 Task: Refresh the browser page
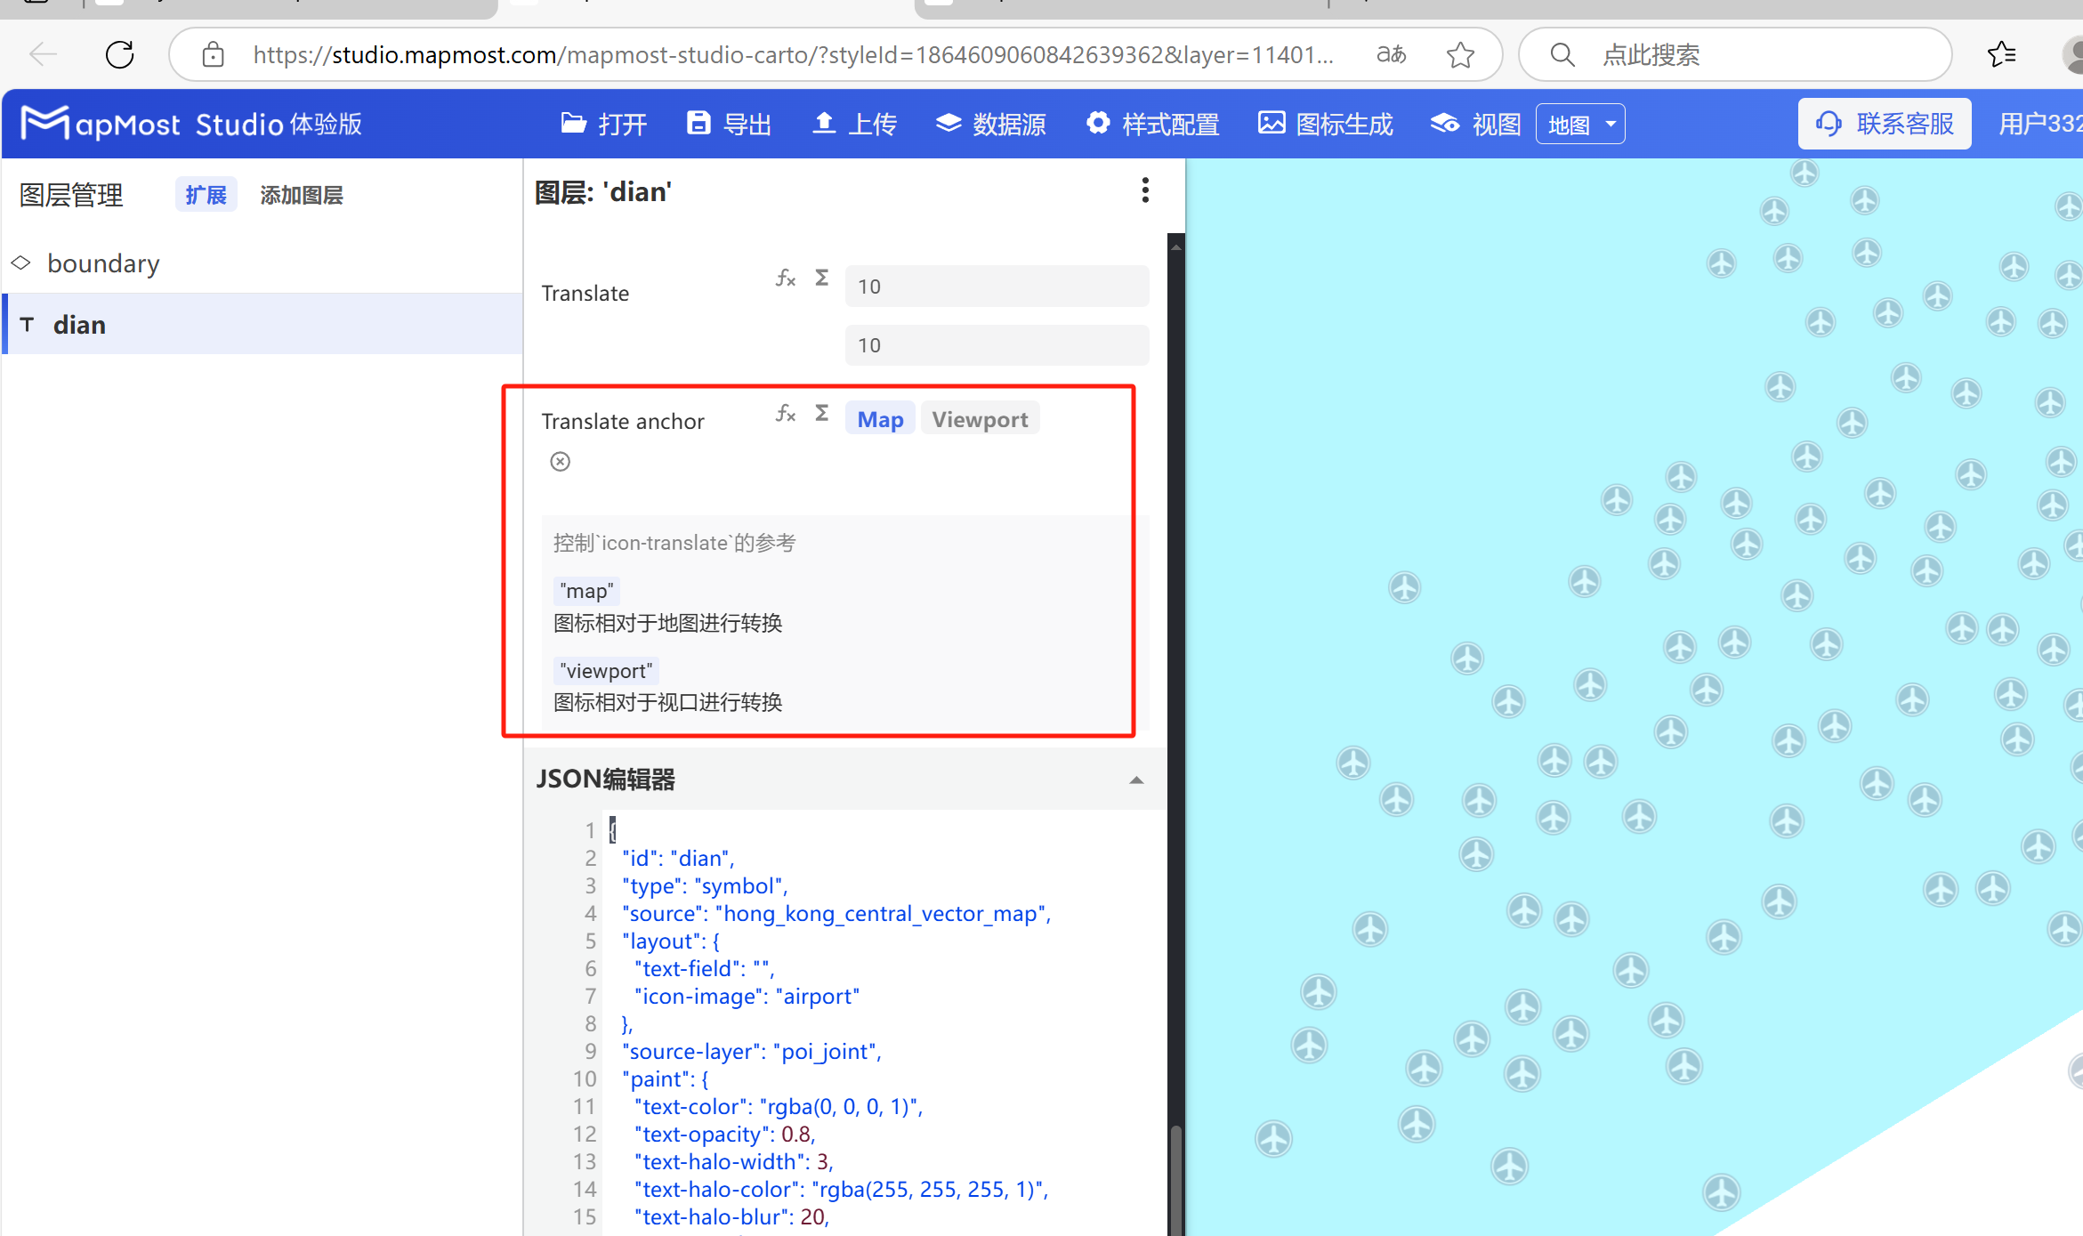(120, 55)
